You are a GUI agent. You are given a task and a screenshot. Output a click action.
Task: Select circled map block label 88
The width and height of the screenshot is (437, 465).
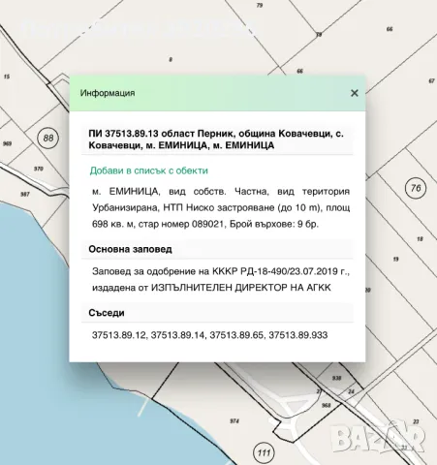47,139
